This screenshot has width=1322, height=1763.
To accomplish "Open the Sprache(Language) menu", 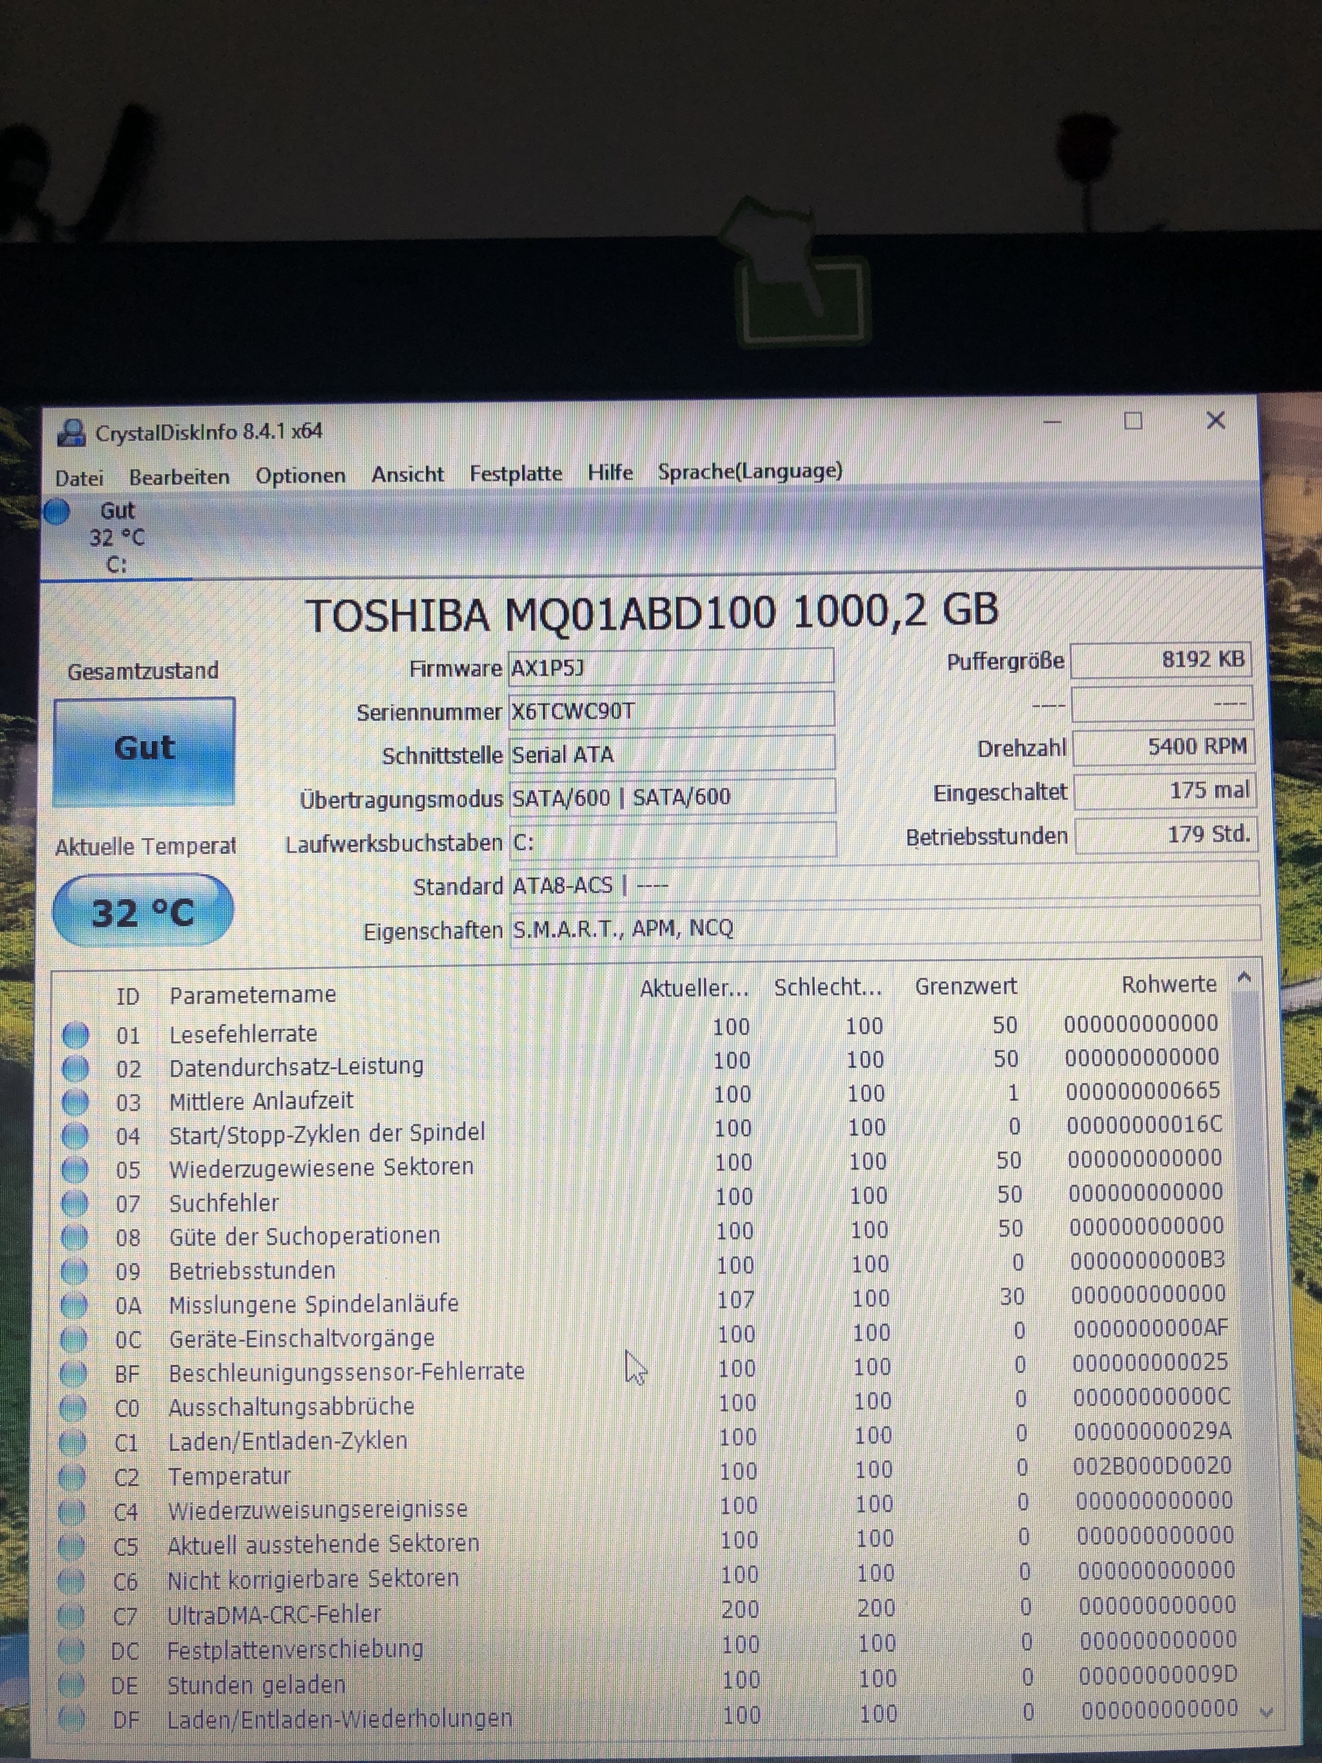I will click(750, 471).
